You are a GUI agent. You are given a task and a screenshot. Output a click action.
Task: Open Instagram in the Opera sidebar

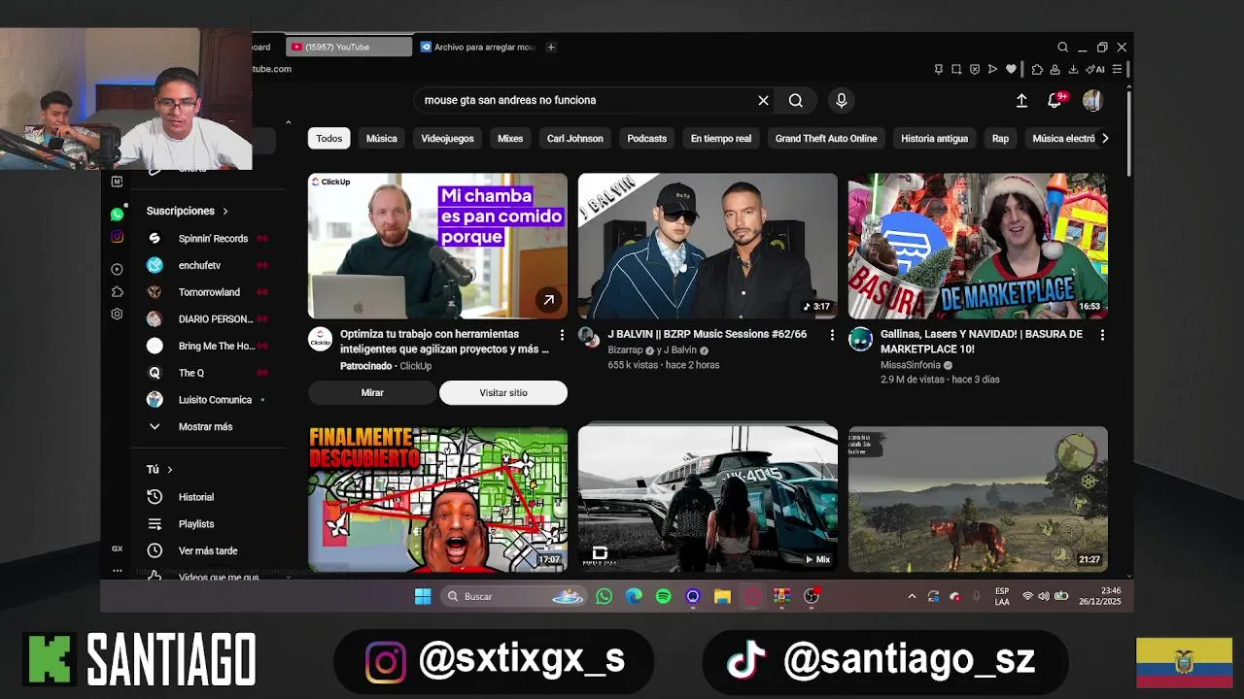click(117, 237)
